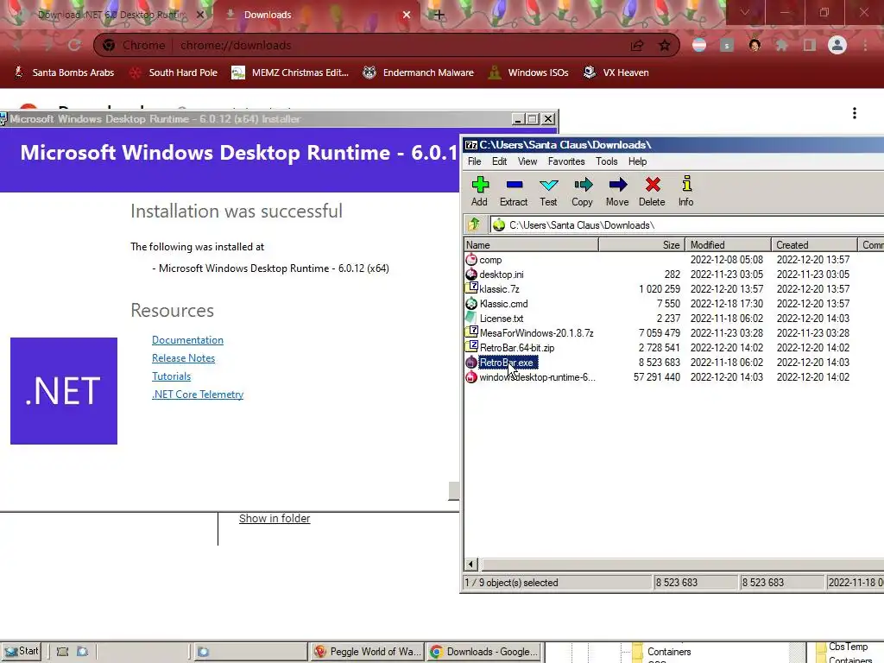Screen dimensions: 884x663
Task: Sort files by the Size column header
Action: [641, 244]
